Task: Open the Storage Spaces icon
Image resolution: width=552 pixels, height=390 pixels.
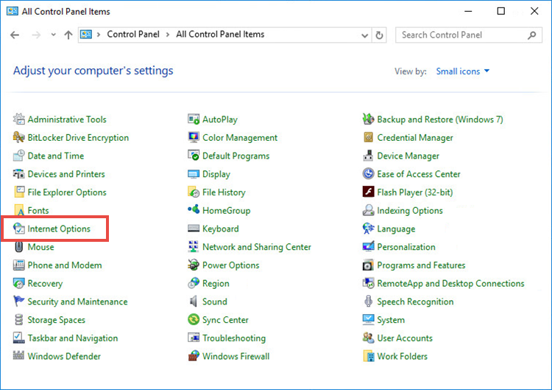Action: click(x=18, y=319)
